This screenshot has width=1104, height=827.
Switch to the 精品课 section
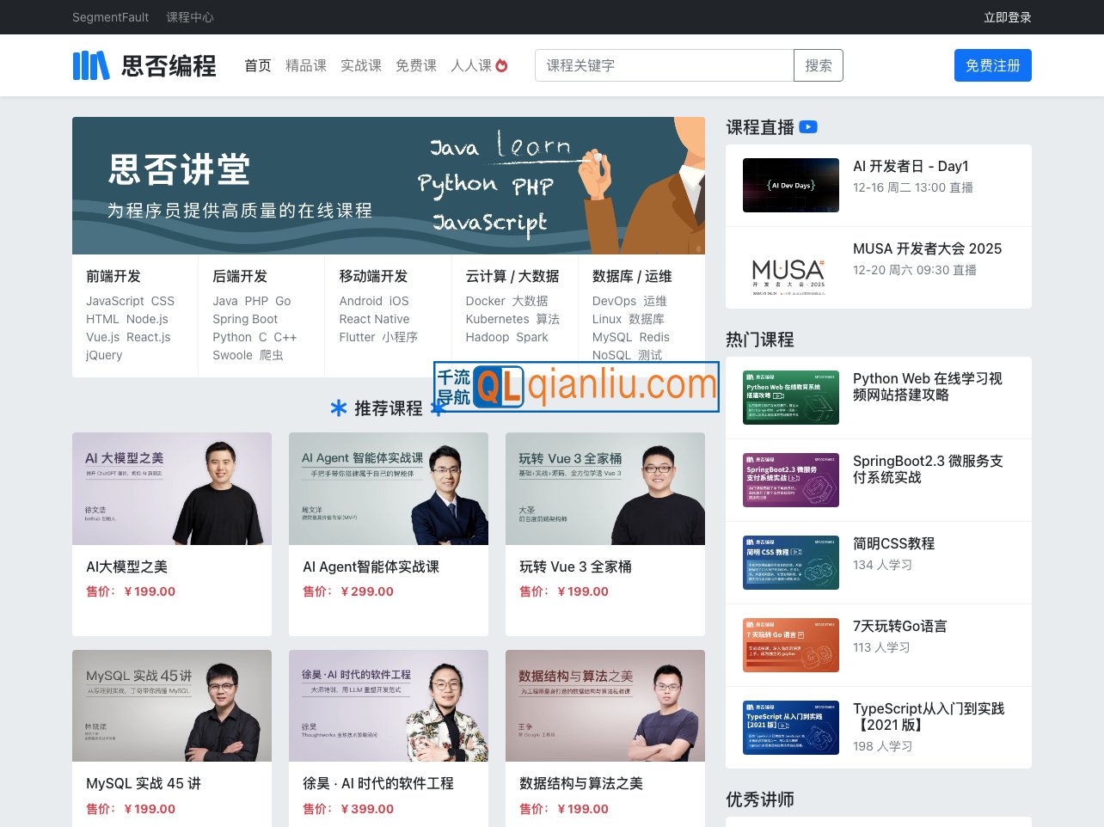[x=306, y=65]
